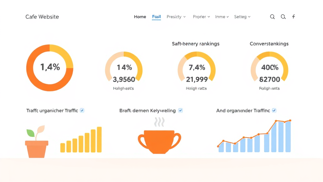Click the blue bar chart with orange trendline
This screenshot has width=323, height=182.
[x=255, y=136]
